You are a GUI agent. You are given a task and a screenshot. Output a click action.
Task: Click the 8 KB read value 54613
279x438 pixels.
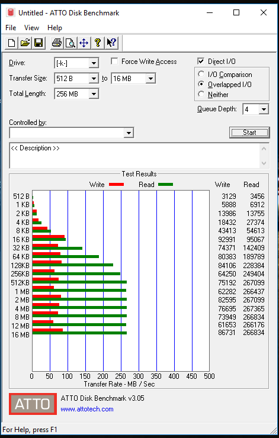point(255,231)
